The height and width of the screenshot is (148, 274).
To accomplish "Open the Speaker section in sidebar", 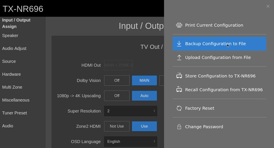I will pyautogui.click(x=10, y=36).
